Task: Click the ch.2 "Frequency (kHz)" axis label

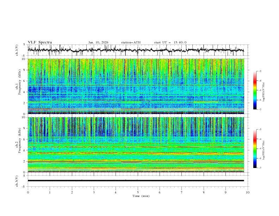Action: (20, 140)
